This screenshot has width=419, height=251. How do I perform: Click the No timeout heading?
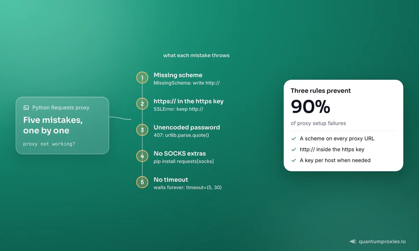171,180
